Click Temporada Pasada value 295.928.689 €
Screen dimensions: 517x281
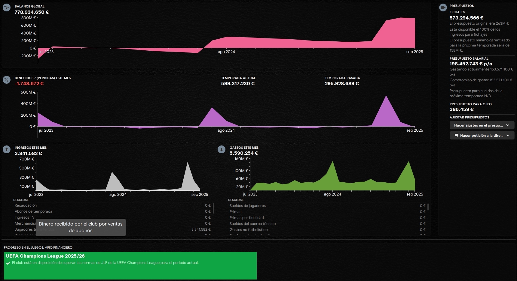pos(342,84)
